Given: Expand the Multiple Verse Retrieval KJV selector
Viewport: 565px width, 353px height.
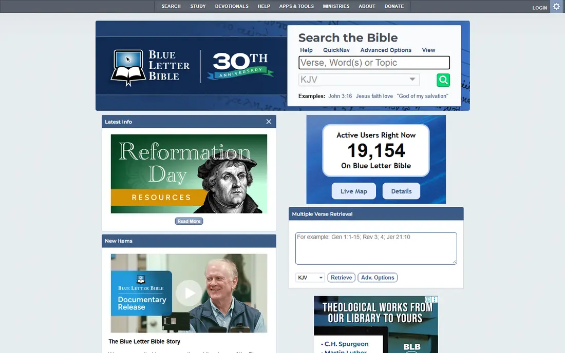Looking at the screenshot, I should pos(310,278).
